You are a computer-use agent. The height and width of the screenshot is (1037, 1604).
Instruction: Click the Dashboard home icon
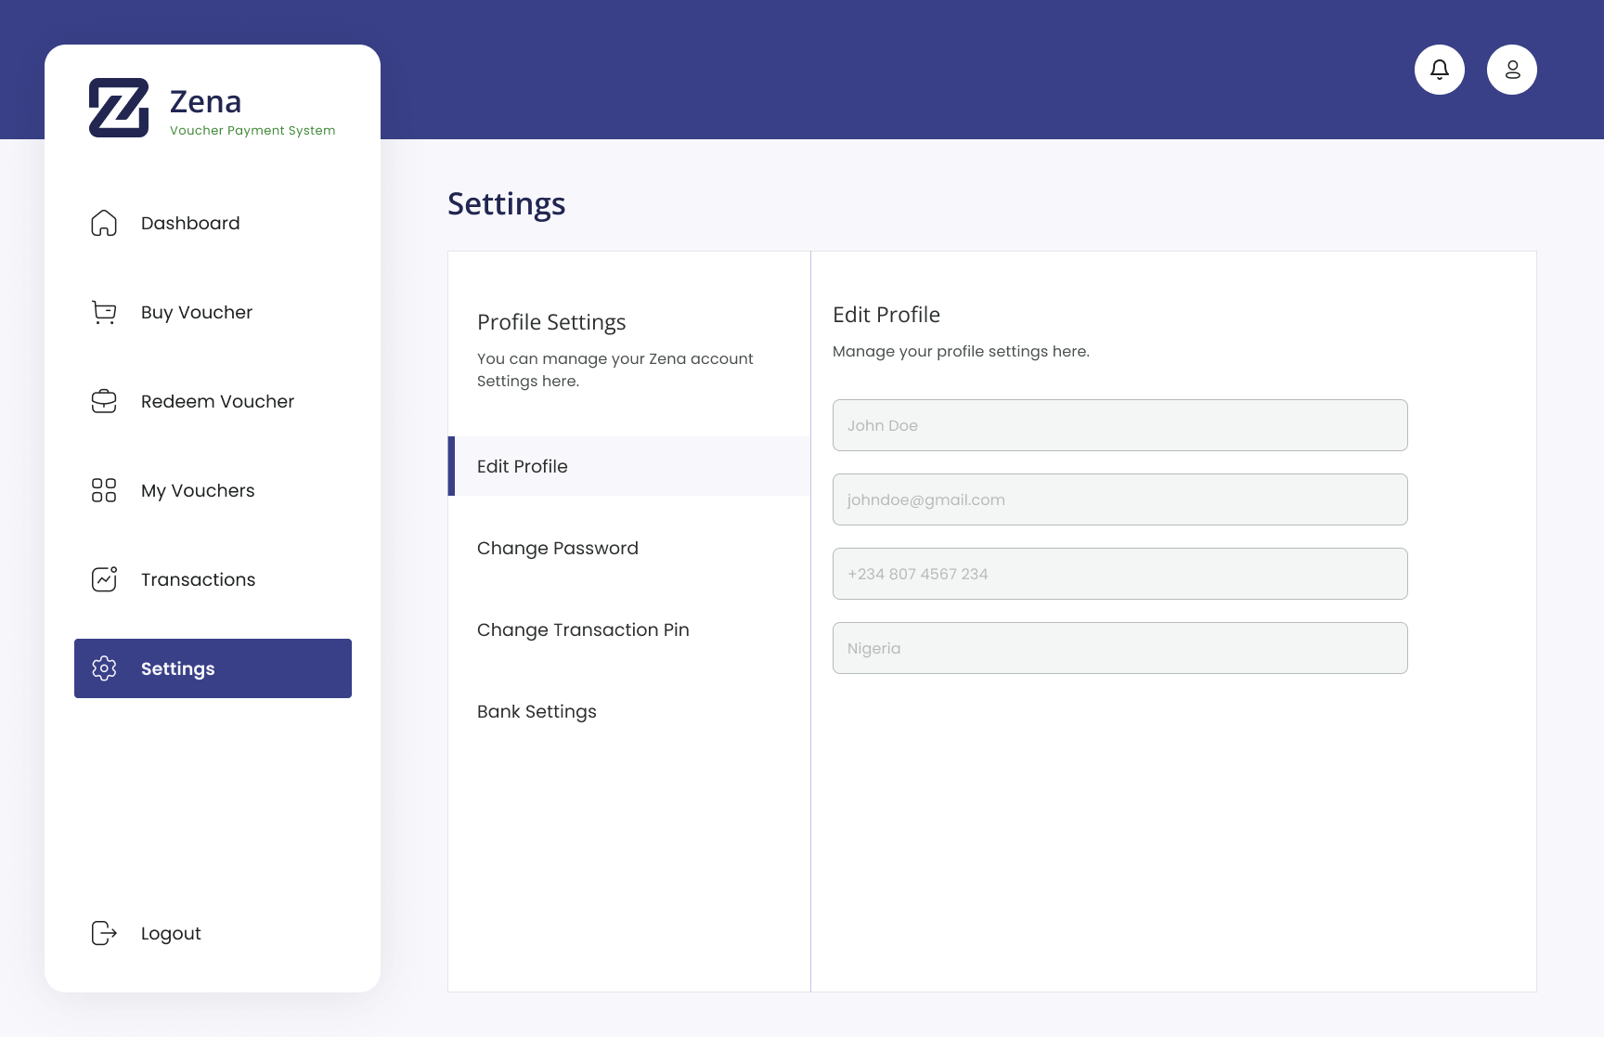tap(104, 223)
